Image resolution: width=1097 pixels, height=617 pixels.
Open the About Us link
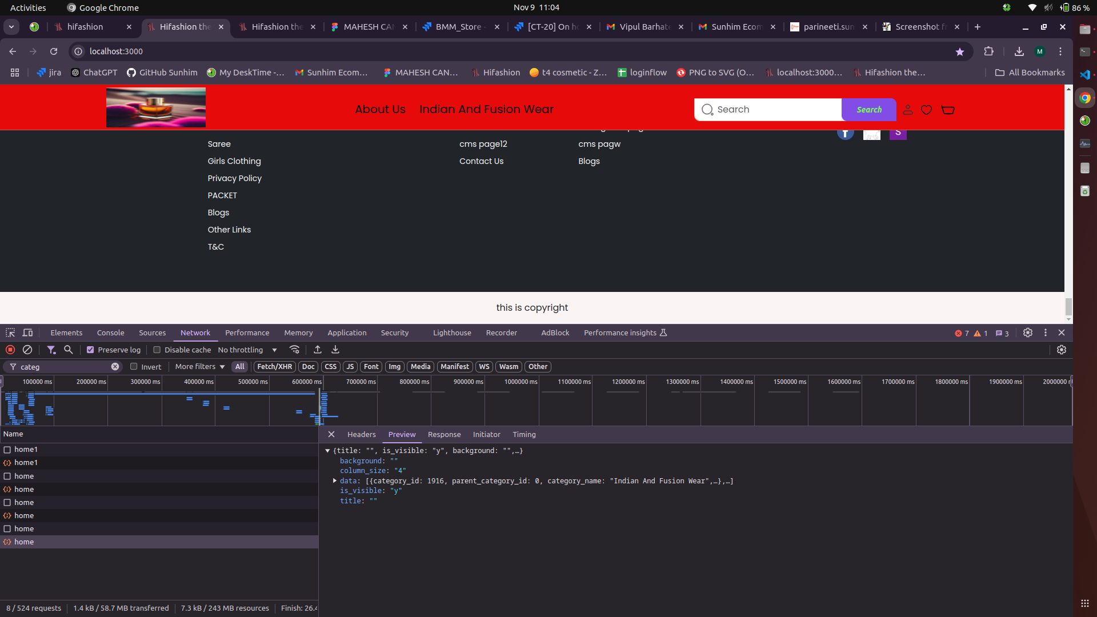(381, 109)
